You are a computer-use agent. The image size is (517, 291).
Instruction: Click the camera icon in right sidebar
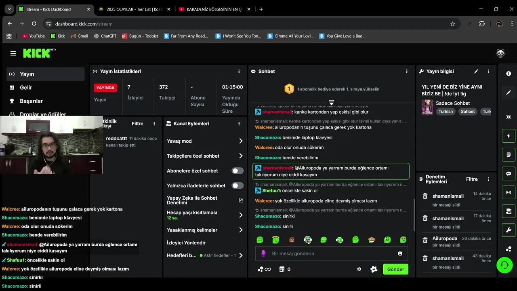pyautogui.click(x=509, y=211)
